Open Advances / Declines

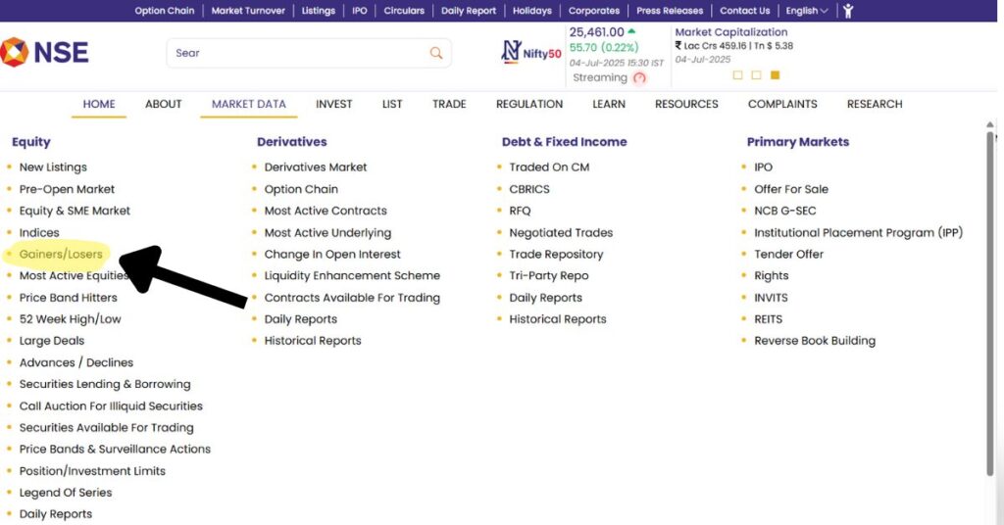point(76,362)
